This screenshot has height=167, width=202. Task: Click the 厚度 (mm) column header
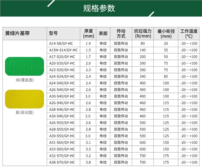pos(88,33)
